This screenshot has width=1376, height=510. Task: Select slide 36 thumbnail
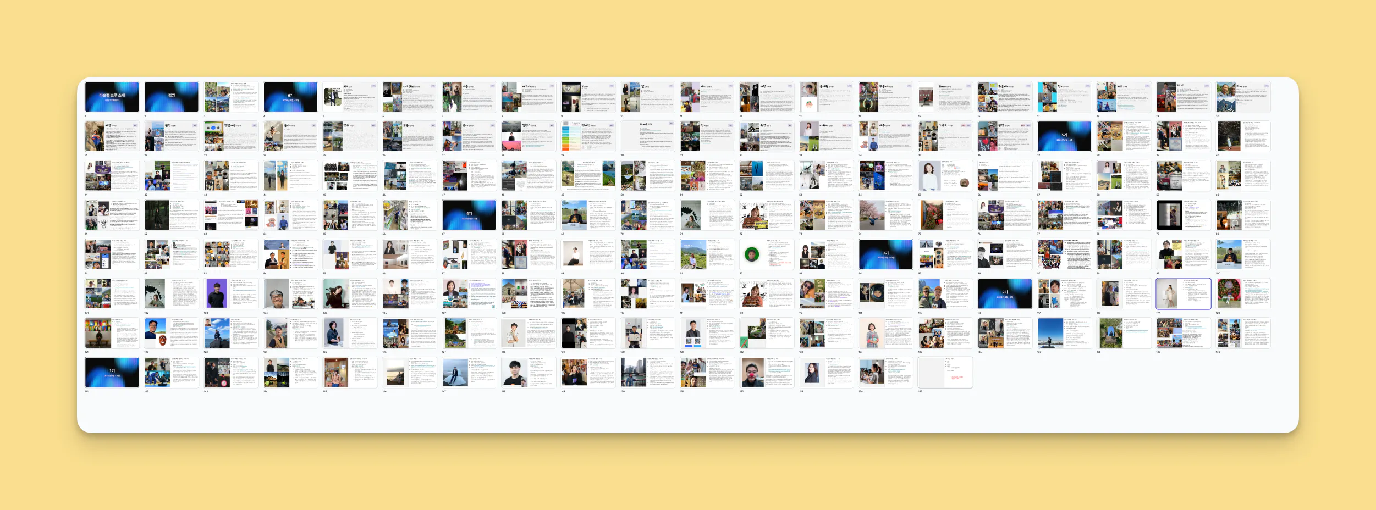tap(1005, 136)
